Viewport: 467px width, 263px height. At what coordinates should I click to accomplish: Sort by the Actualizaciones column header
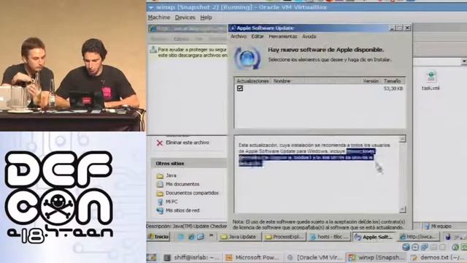[x=252, y=81]
